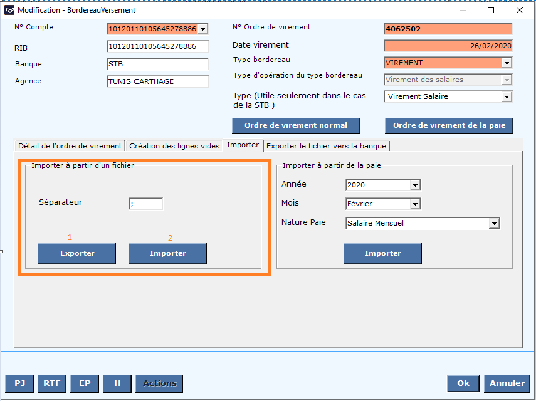Open the Type bordereau dropdown
The height and width of the screenshot is (401, 536).
(507, 63)
